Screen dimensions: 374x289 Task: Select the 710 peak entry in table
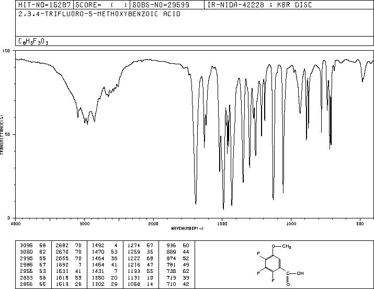(178, 284)
